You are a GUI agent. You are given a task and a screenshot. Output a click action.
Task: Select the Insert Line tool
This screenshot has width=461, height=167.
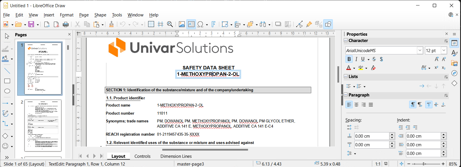(x=7, y=71)
